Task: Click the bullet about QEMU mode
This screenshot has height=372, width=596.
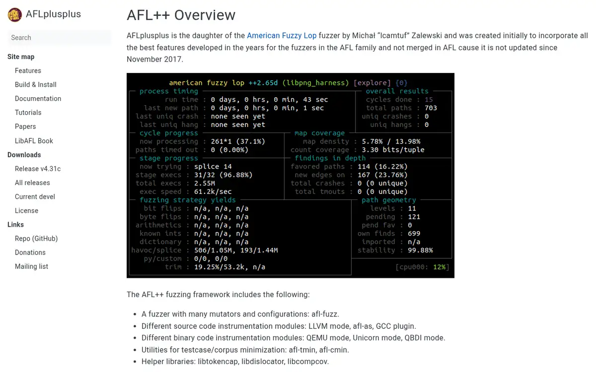Action: 294,338
